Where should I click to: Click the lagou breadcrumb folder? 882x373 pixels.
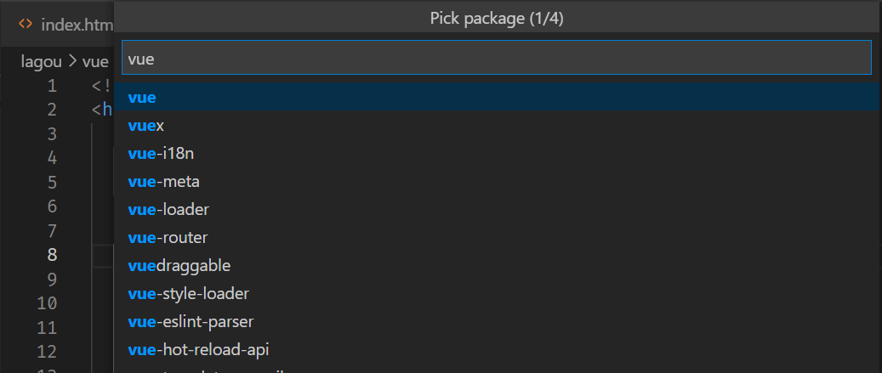point(41,62)
